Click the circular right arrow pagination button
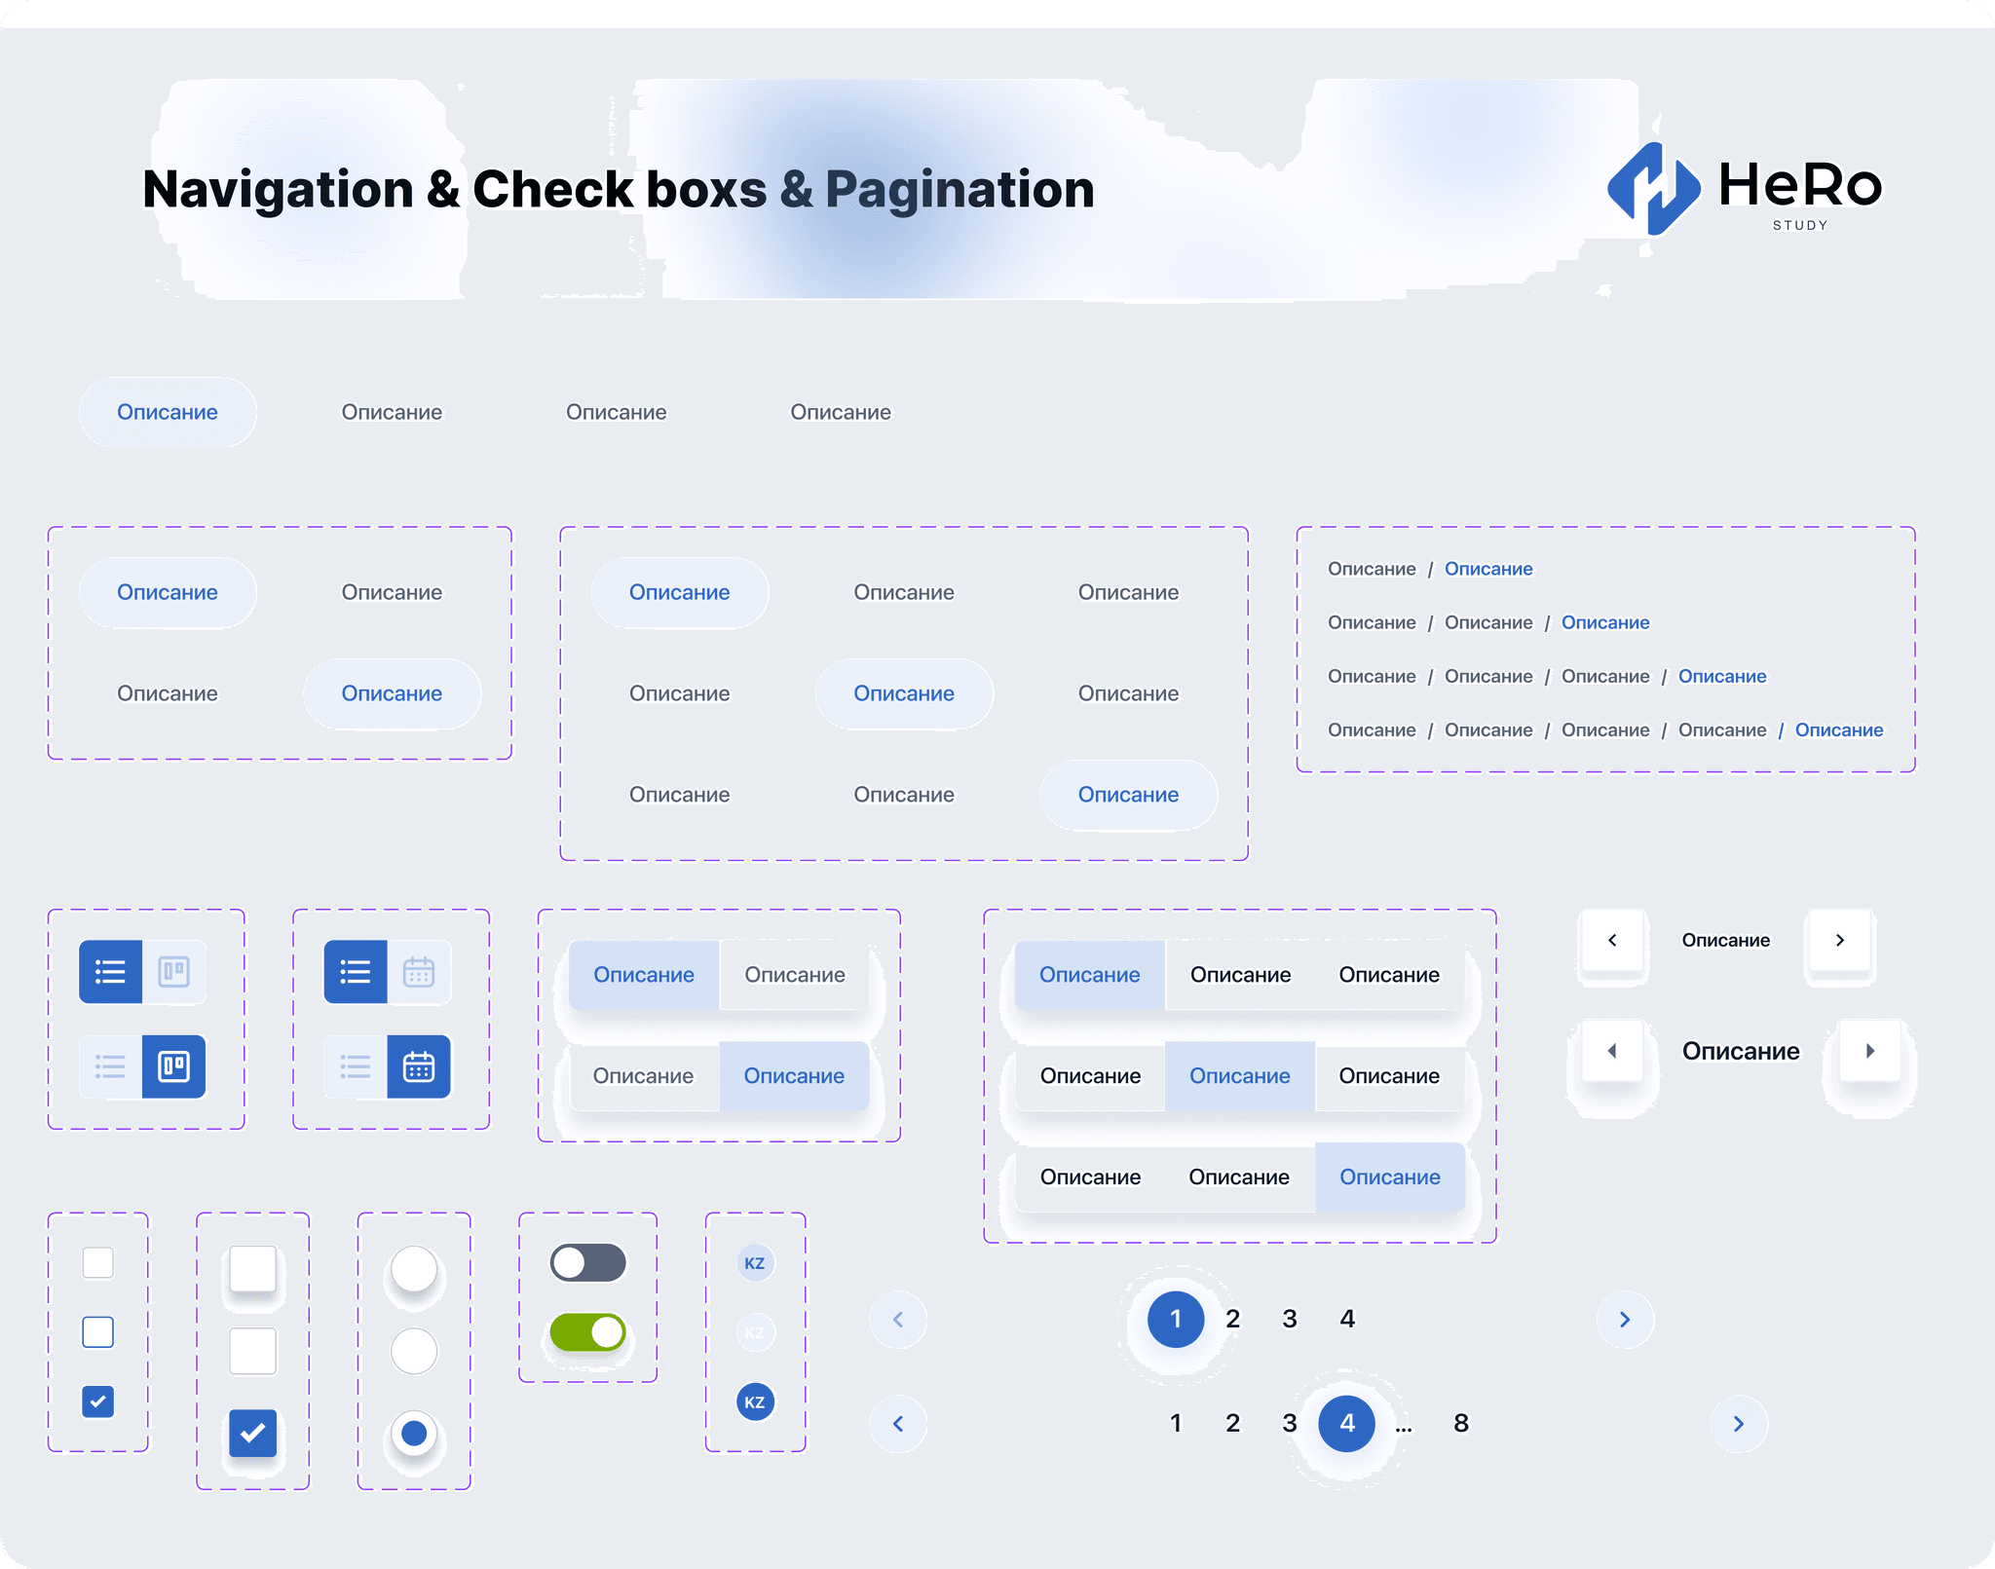Screen dimensions: 1995x1569 click(x=1625, y=1320)
